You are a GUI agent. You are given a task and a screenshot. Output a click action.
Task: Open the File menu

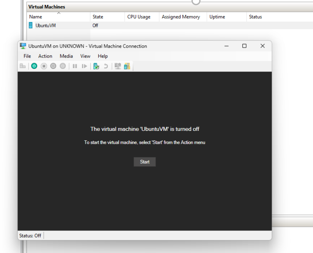[x=27, y=56]
